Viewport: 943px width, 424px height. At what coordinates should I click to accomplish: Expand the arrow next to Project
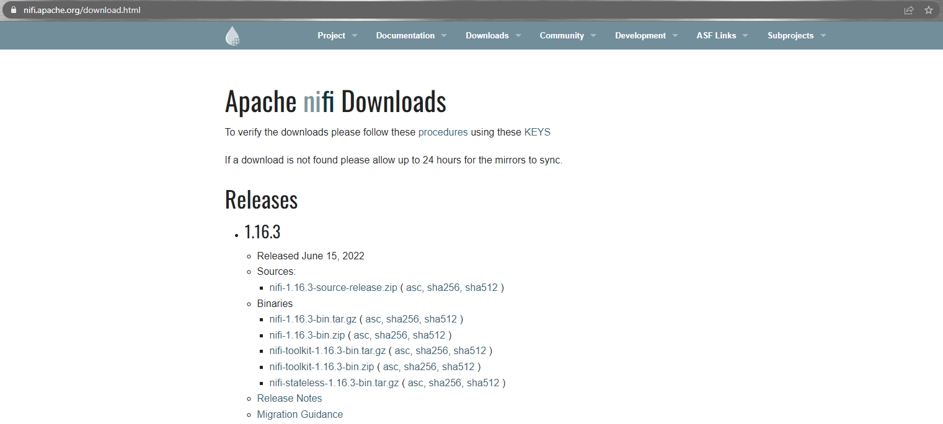click(355, 36)
